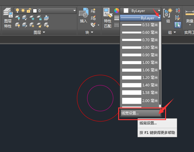Select 1.00 毫米 lineweight

(x=140, y=63)
